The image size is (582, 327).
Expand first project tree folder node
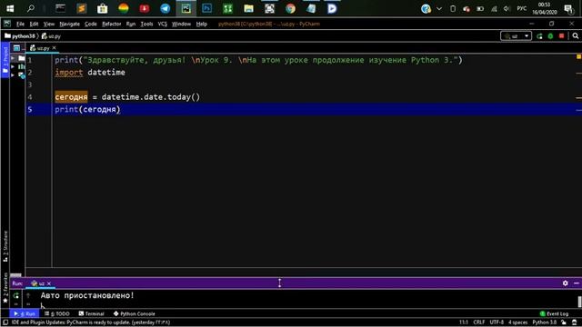tap(13, 58)
